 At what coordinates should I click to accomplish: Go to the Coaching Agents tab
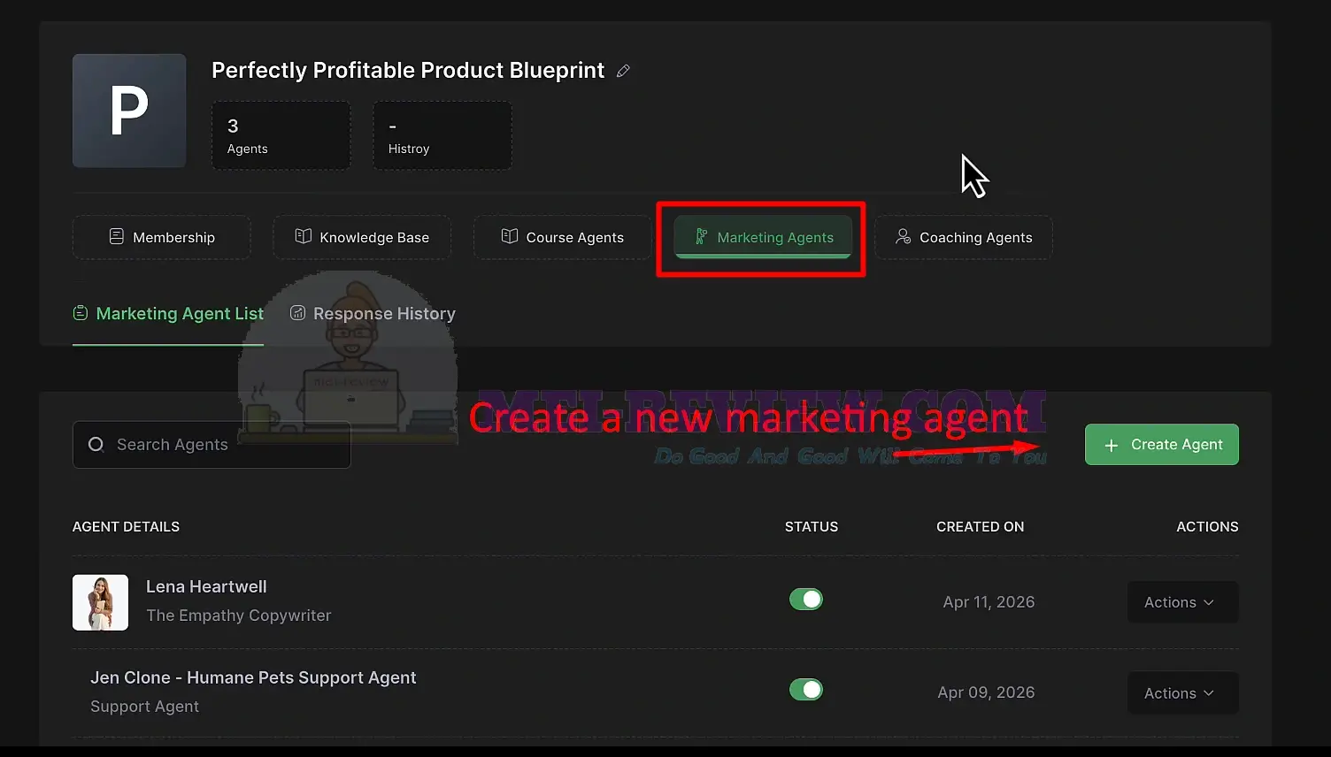coord(964,237)
